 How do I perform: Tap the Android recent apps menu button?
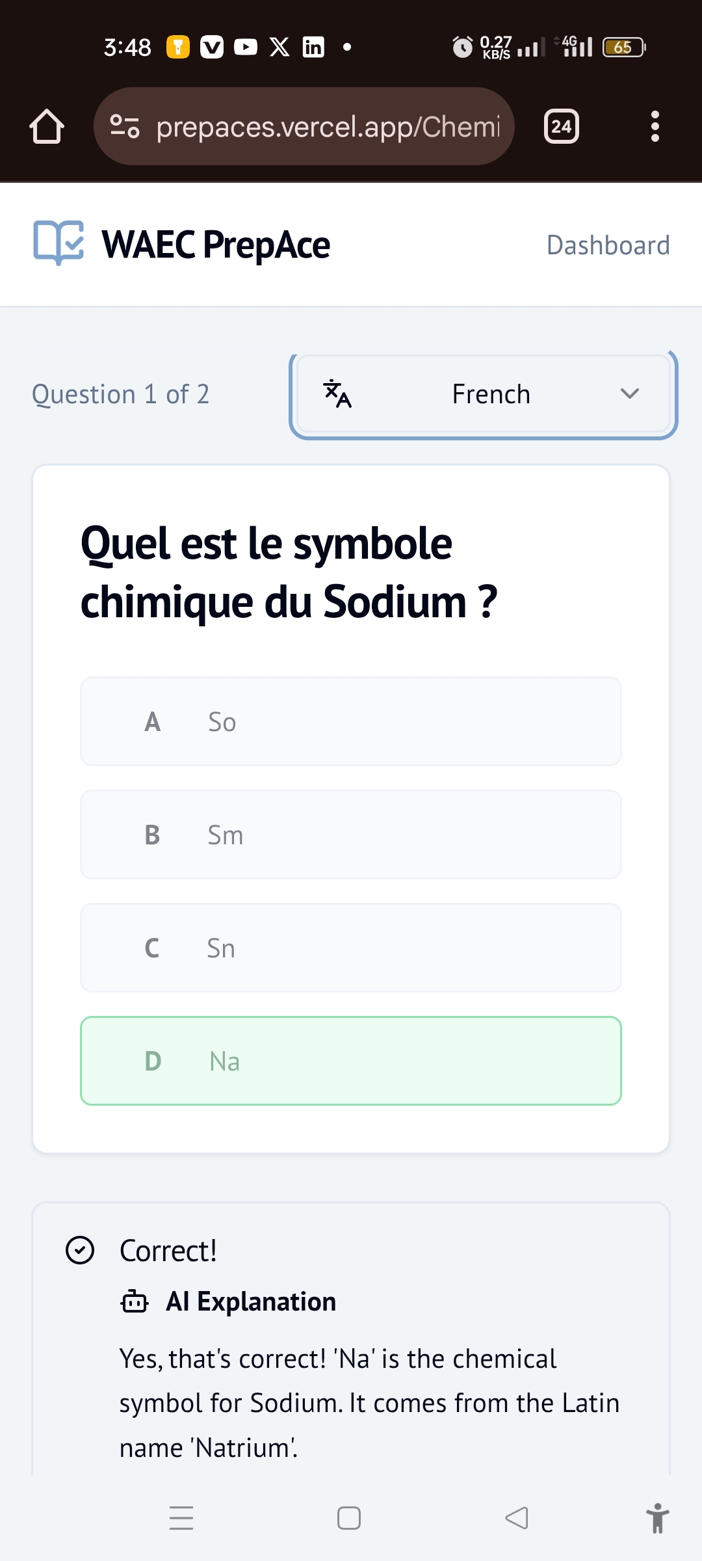(181, 1518)
